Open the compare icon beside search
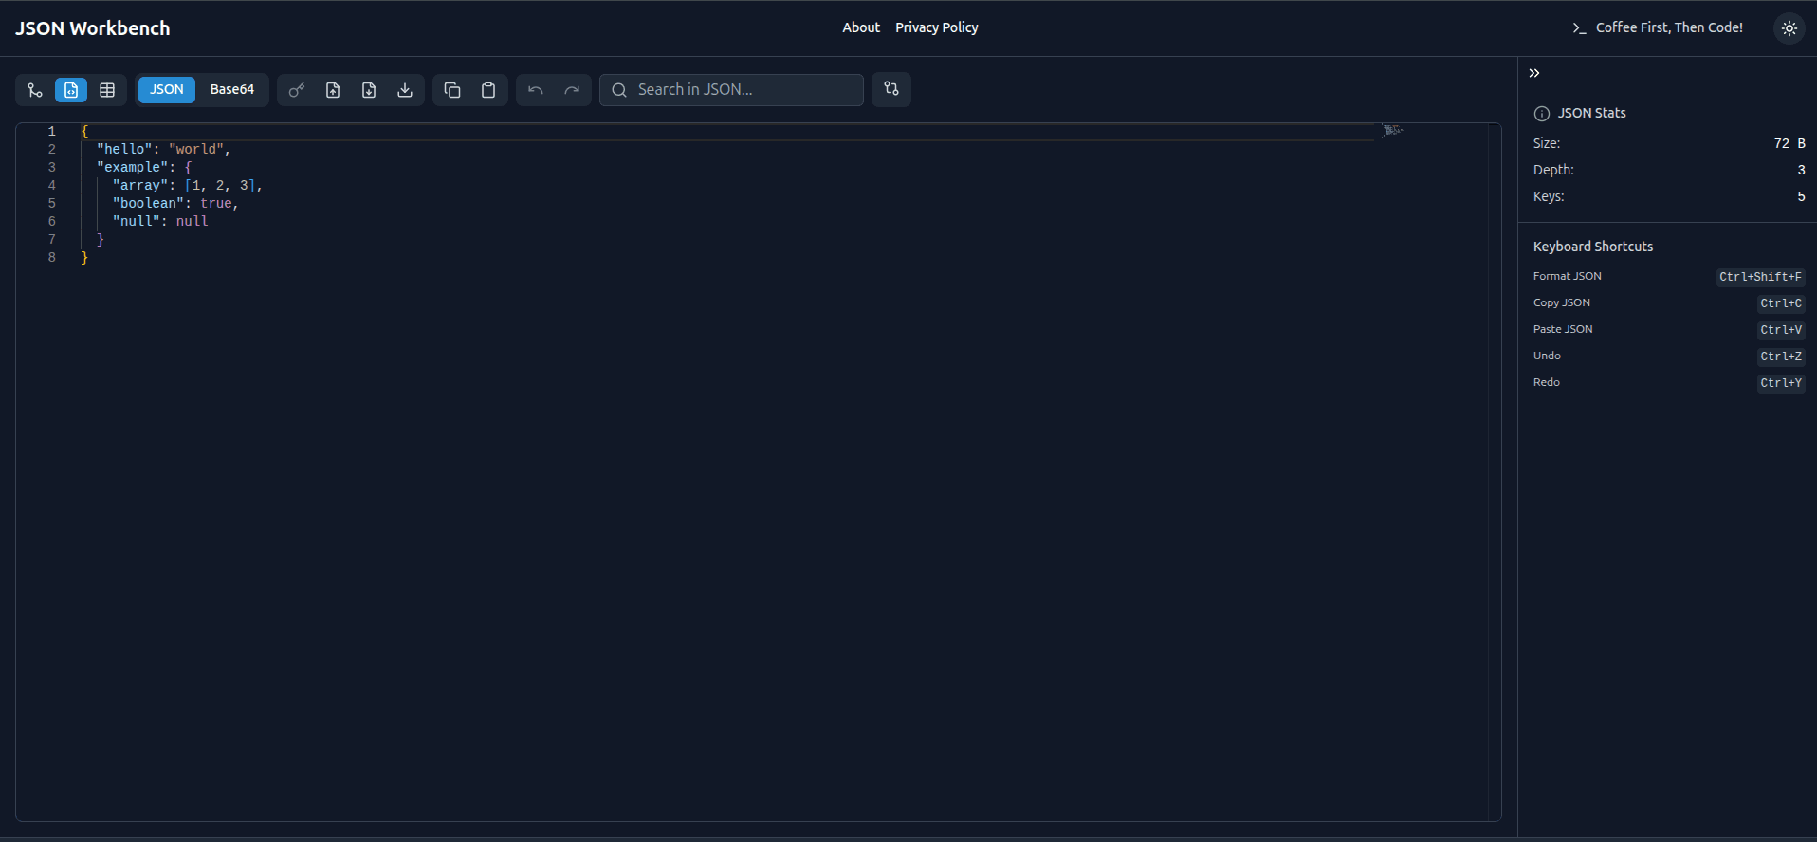1817x842 pixels. click(891, 89)
